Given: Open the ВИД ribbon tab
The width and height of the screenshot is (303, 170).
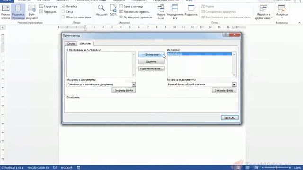Looking at the screenshot, I should (x=189, y=1).
